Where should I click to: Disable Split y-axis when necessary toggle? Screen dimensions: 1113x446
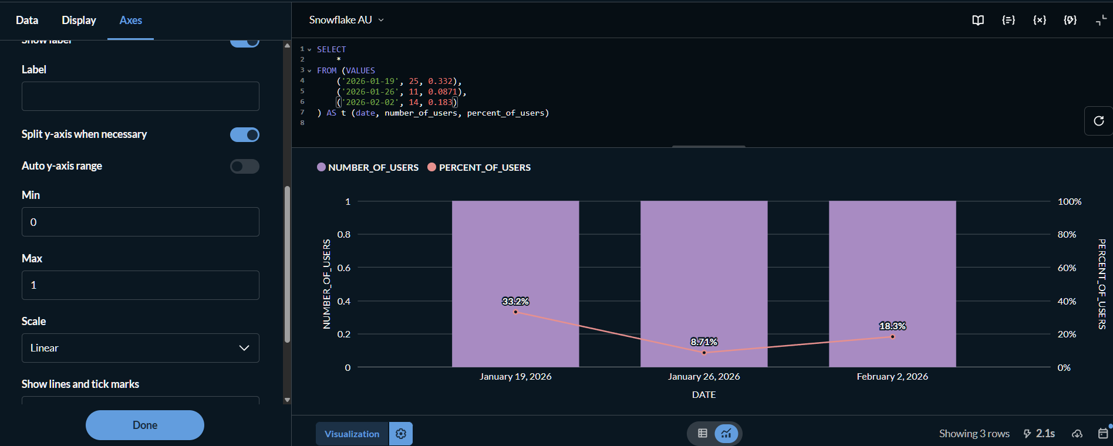point(245,135)
